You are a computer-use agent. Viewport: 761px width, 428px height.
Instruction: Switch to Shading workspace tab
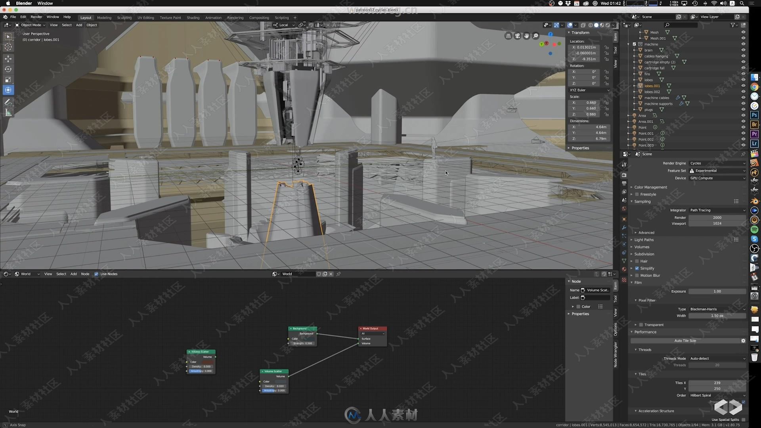[x=193, y=18]
